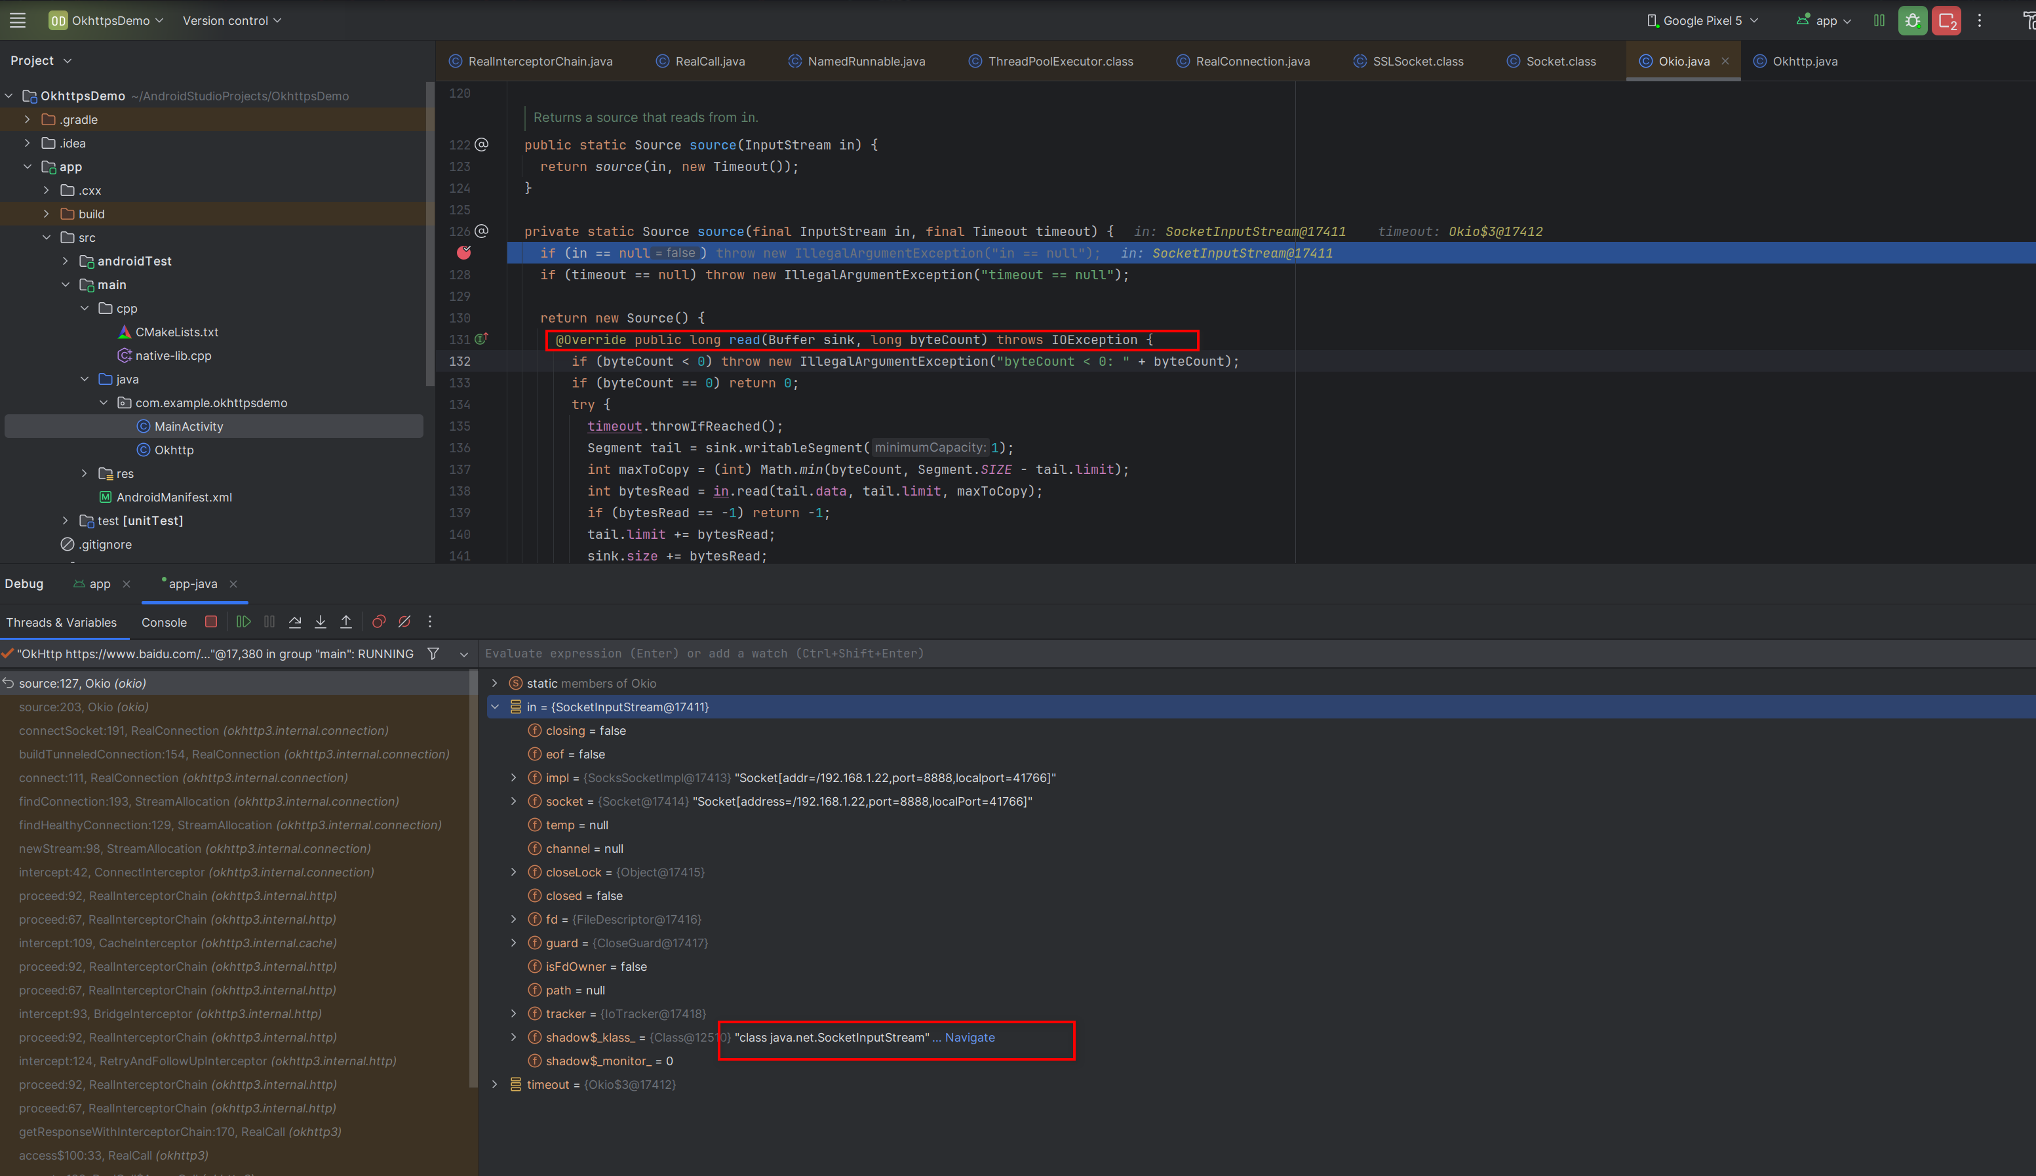
Task: Click override gutter icon at line 131
Action: tap(481, 340)
